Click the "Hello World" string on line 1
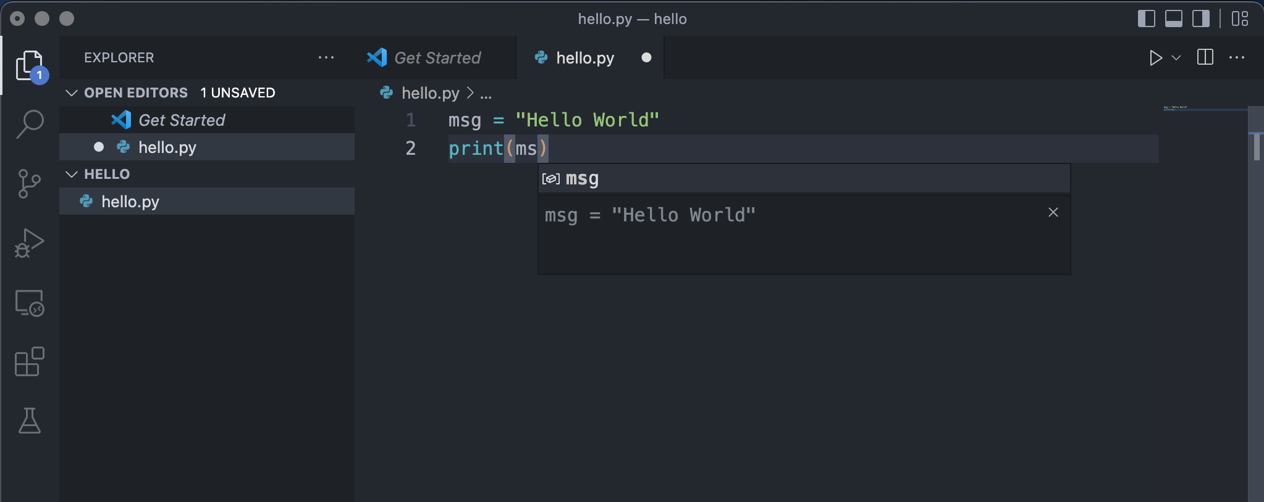The height and width of the screenshot is (502, 1264). 588,120
